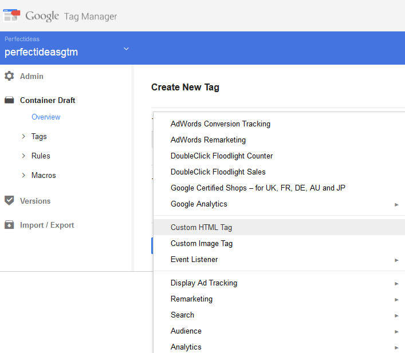
Task: Select Audience category entry
Action: [x=279, y=331]
